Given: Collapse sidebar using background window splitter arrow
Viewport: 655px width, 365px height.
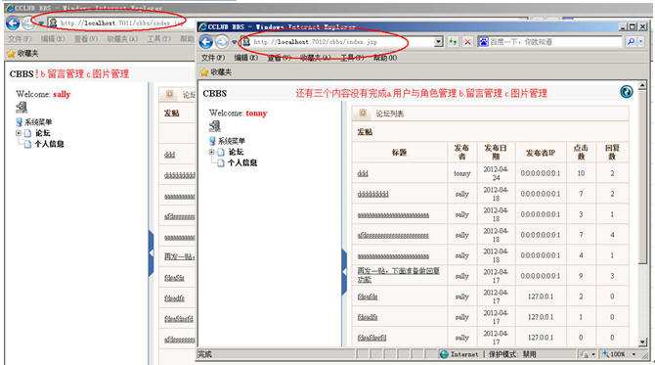Looking at the screenshot, I should click(152, 252).
